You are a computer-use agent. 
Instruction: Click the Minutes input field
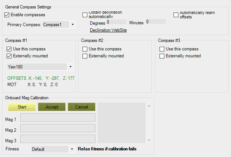point(156,22)
